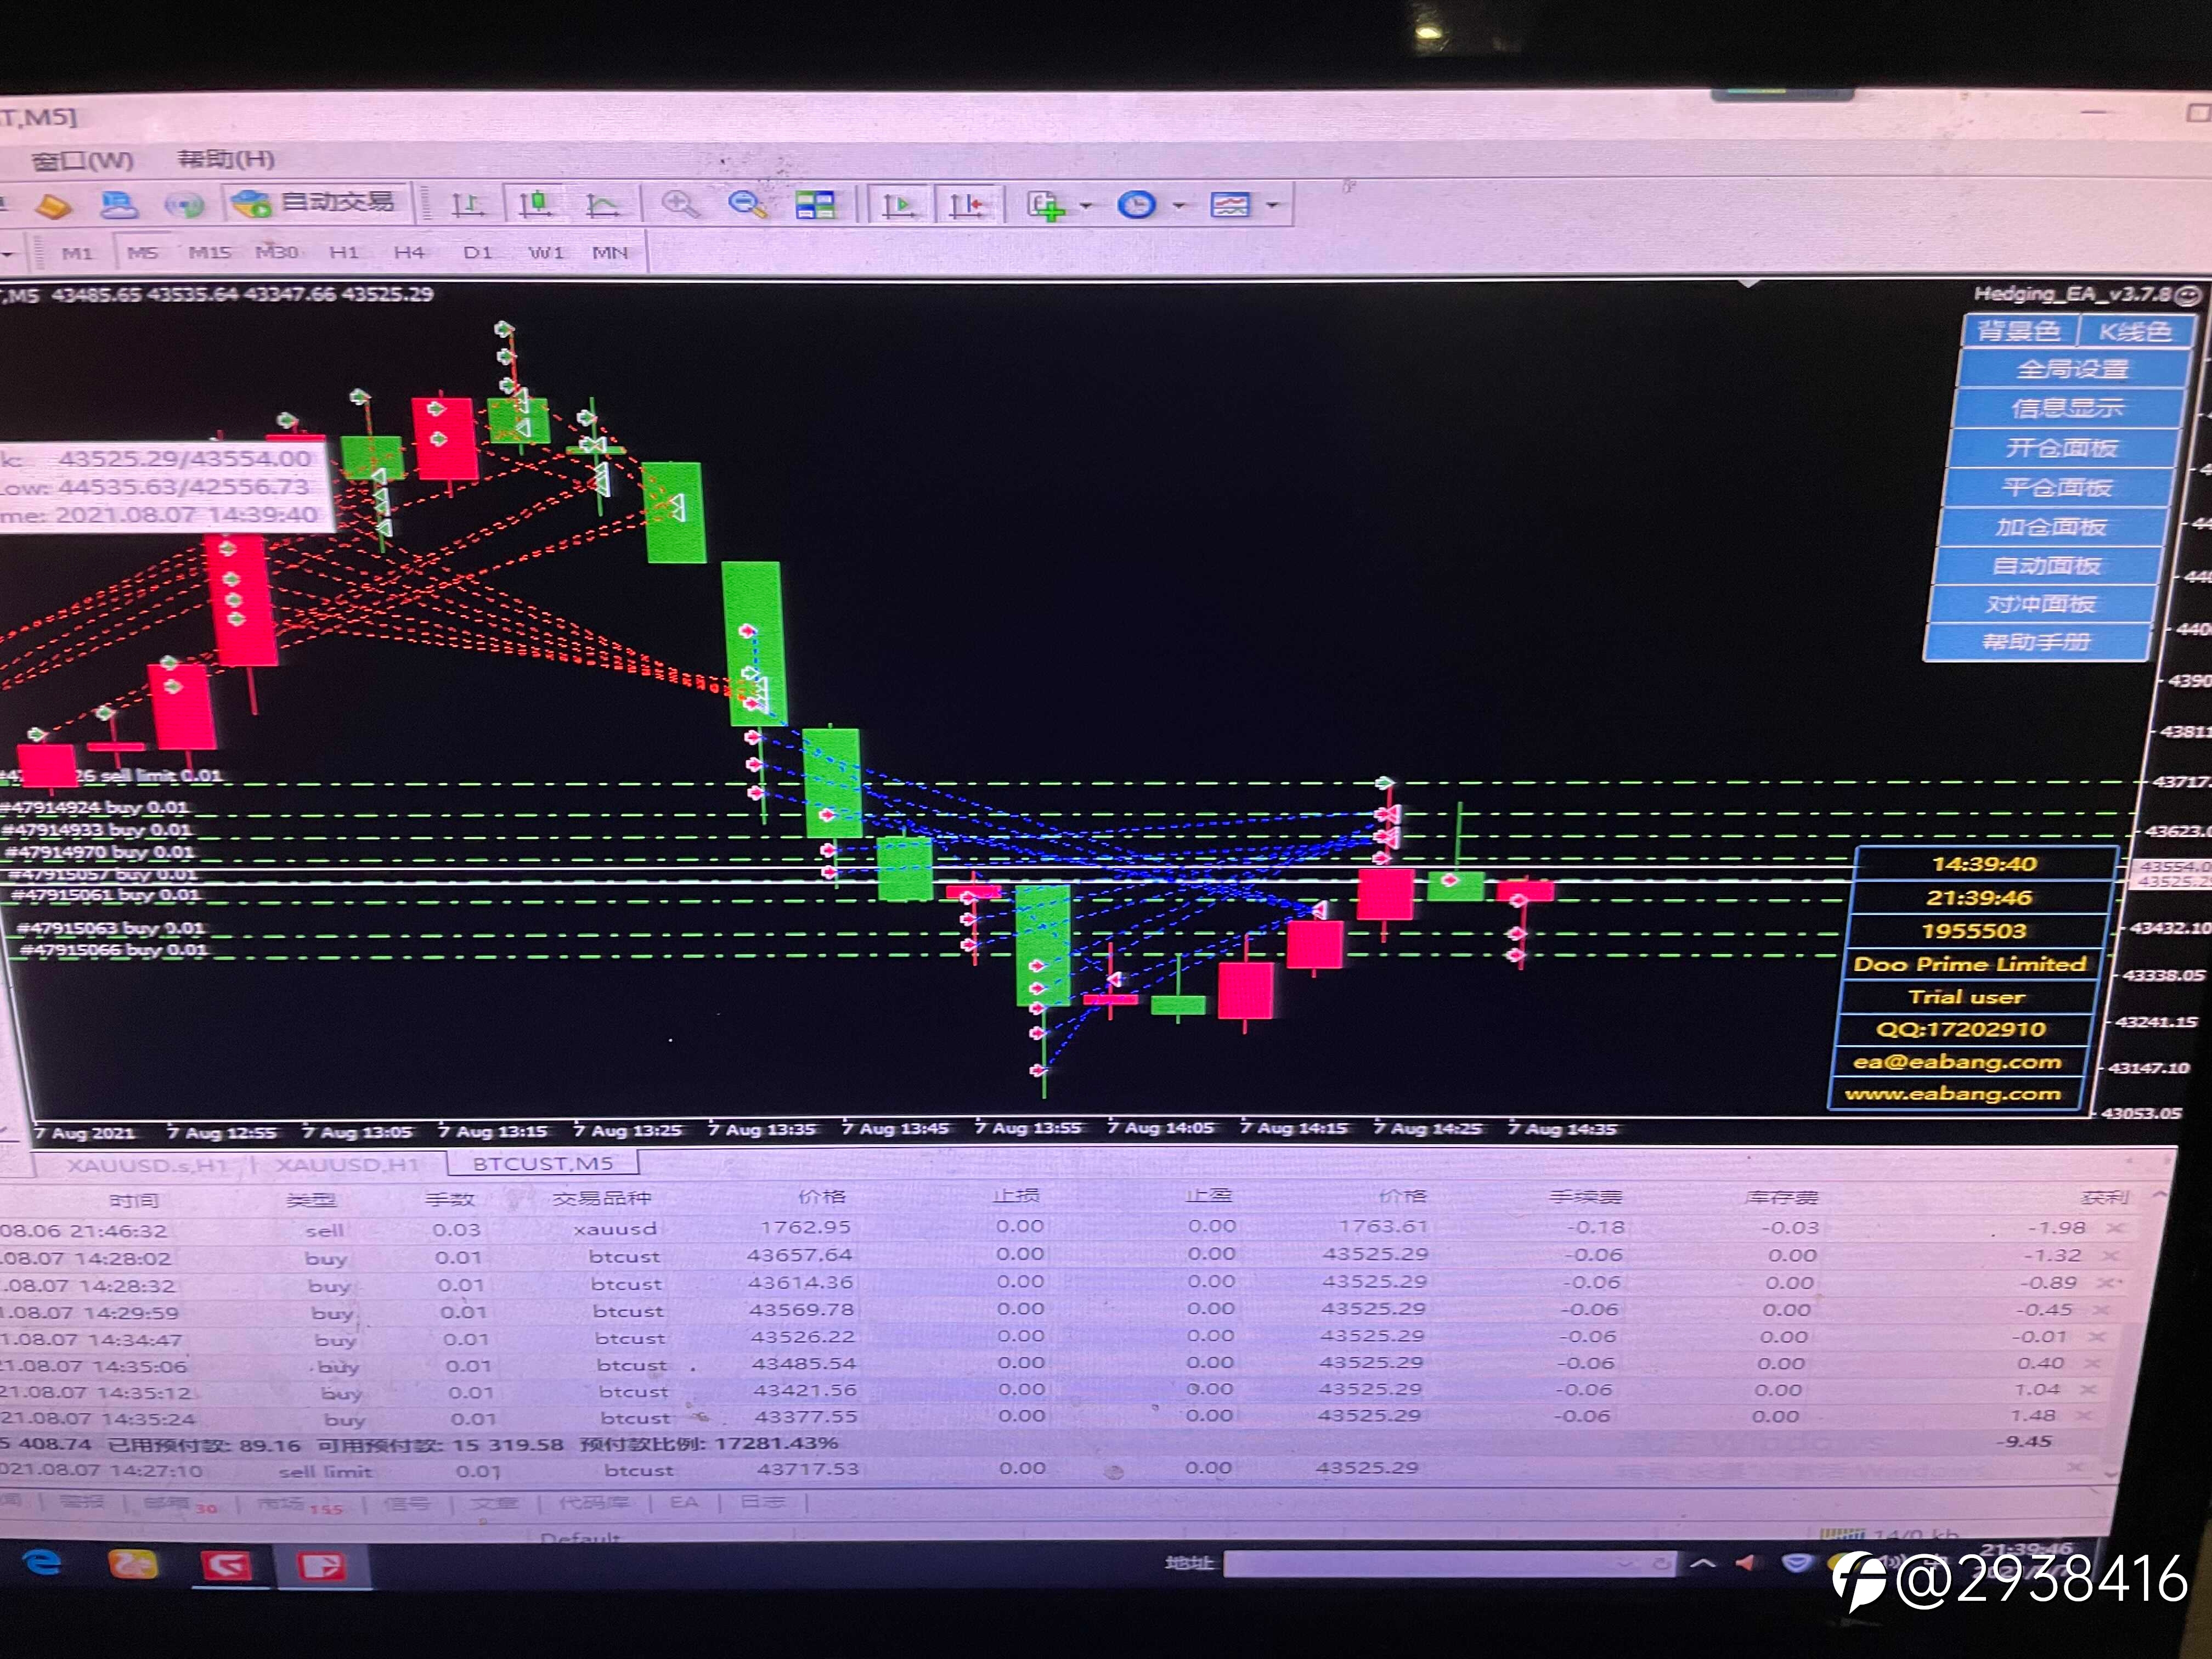Open the indicators list dropdown arrow

(x=1086, y=206)
